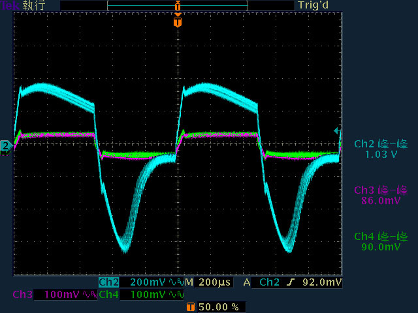The image size is (418, 313).
Task: Click the record view bar at top
Action: (x=178, y=6)
